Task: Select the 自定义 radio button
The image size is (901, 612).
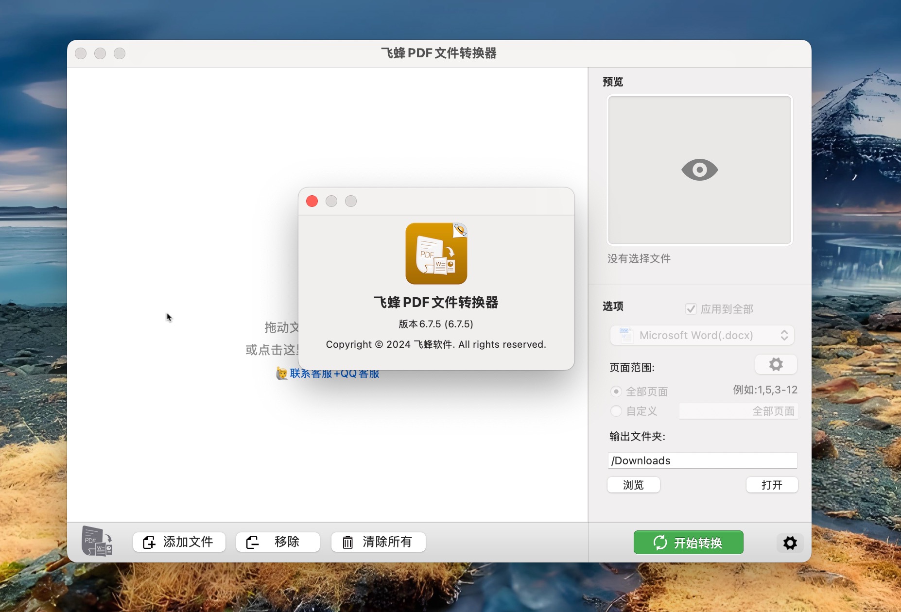Action: 616,411
